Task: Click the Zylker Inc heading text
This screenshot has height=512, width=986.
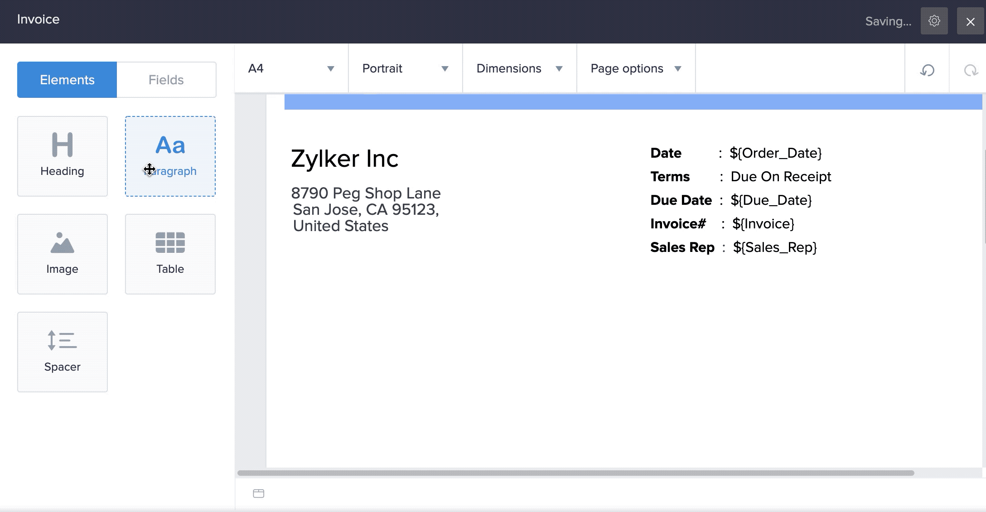Action: tap(344, 159)
